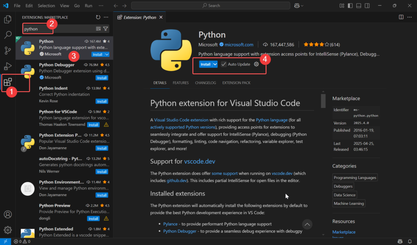
Task: Open the problems indicator in status bar
Action: pos(22,242)
